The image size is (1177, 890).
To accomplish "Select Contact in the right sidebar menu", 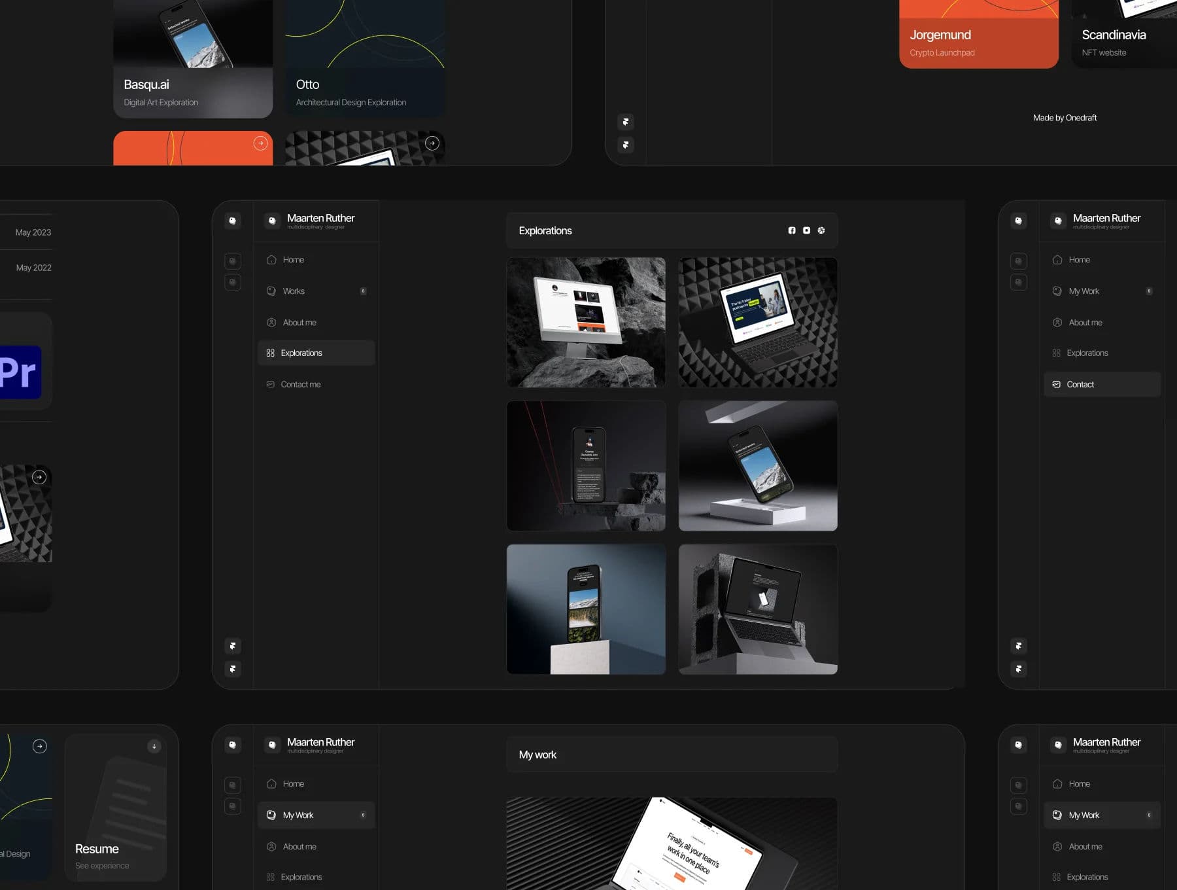I will (x=1080, y=384).
